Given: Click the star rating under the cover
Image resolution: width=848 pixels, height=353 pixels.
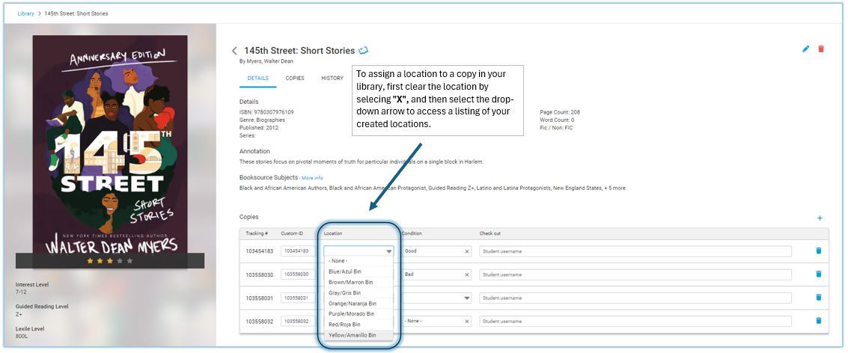Looking at the screenshot, I should [110, 261].
